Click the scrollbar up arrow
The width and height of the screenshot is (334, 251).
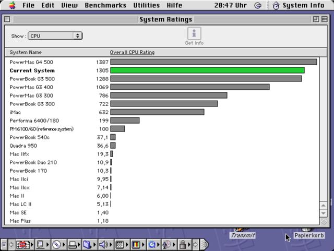click(x=324, y=206)
